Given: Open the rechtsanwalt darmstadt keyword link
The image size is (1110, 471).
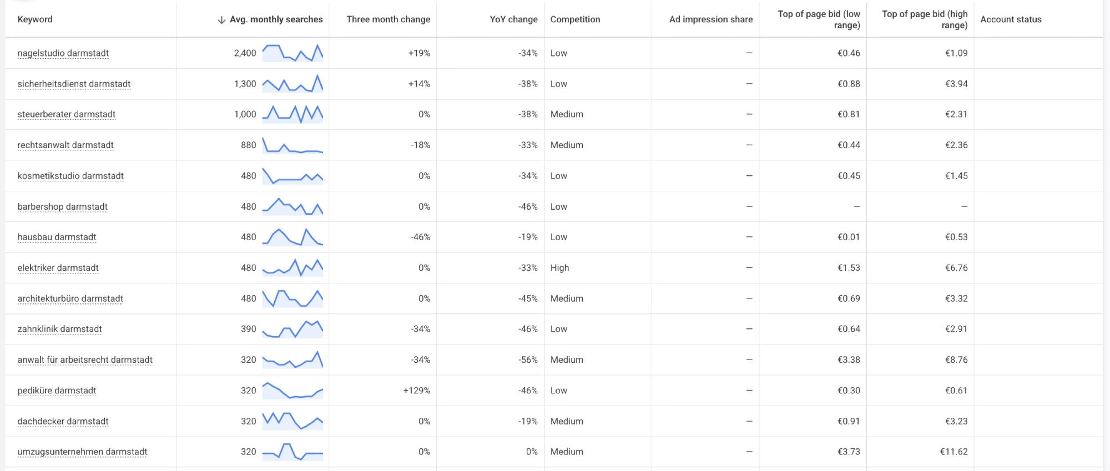Looking at the screenshot, I should click(x=65, y=145).
